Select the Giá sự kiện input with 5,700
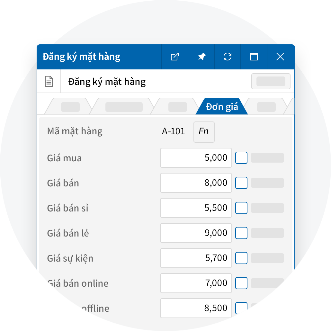Image resolution: width=331 pixels, height=331 pixels. pos(196,258)
